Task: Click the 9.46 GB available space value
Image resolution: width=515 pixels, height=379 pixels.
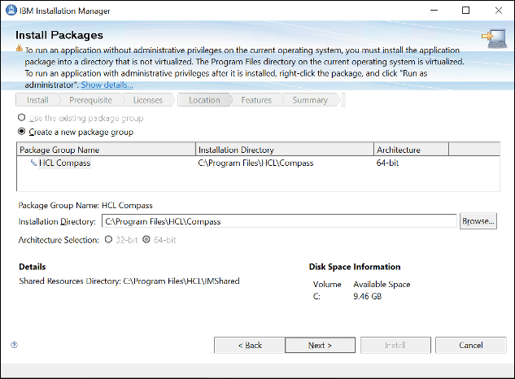Action: point(368,296)
